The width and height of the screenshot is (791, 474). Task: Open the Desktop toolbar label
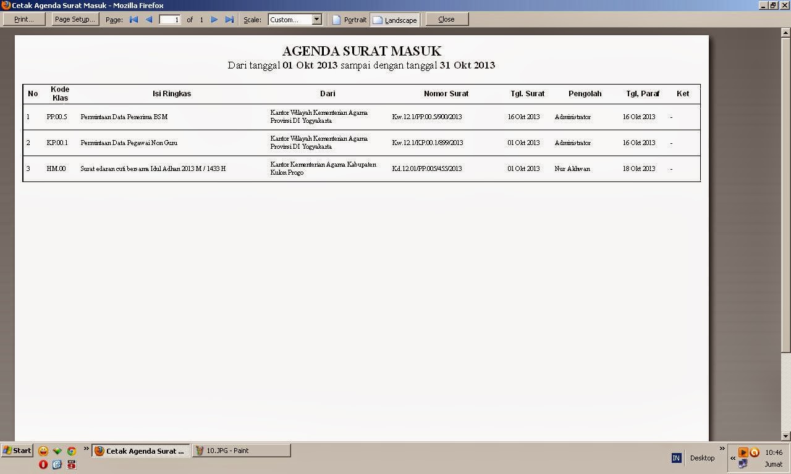pyautogui.click(x=702, y=458)
